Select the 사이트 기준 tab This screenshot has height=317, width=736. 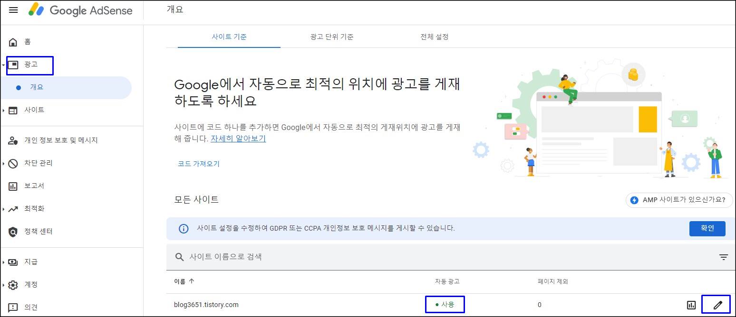(229, 37)
